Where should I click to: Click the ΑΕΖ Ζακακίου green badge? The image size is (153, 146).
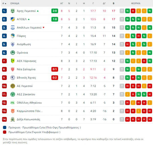(x=12, y=94)
